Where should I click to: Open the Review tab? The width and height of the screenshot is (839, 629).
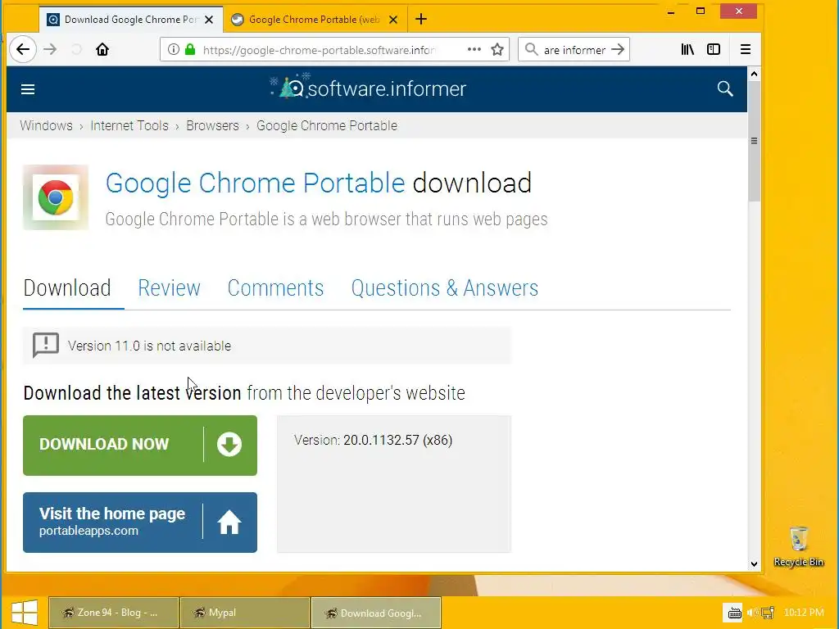169,288
